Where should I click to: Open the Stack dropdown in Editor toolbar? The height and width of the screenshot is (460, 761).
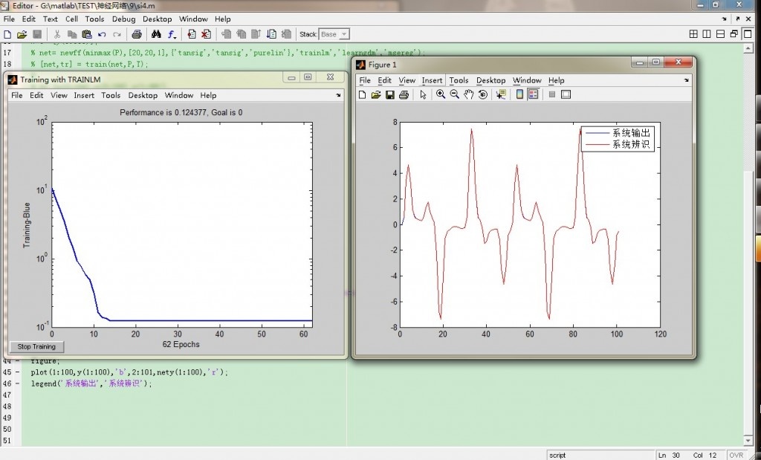[x=334, y=34]
